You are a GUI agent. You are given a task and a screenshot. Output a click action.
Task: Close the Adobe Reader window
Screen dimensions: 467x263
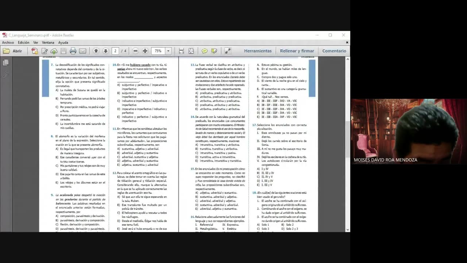(x=343, y=35)
